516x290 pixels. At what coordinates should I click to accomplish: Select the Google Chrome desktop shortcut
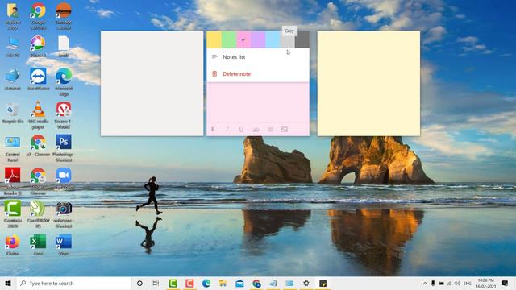38,16
